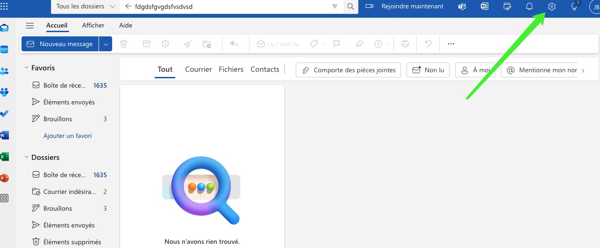Toggle the hamburger navigation pane button
The height and width of the screenshot is (248, 600).
(x=30, y=26)
